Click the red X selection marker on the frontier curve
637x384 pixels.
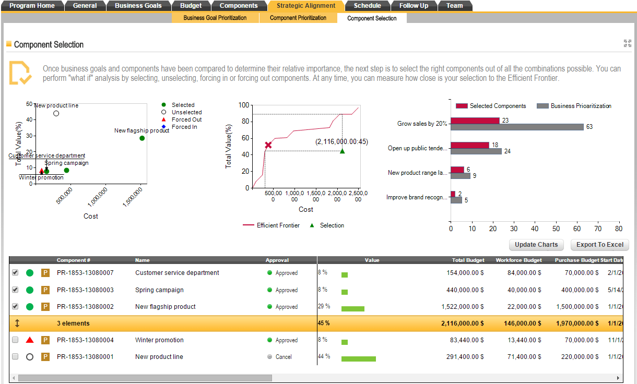click(267, 145)
